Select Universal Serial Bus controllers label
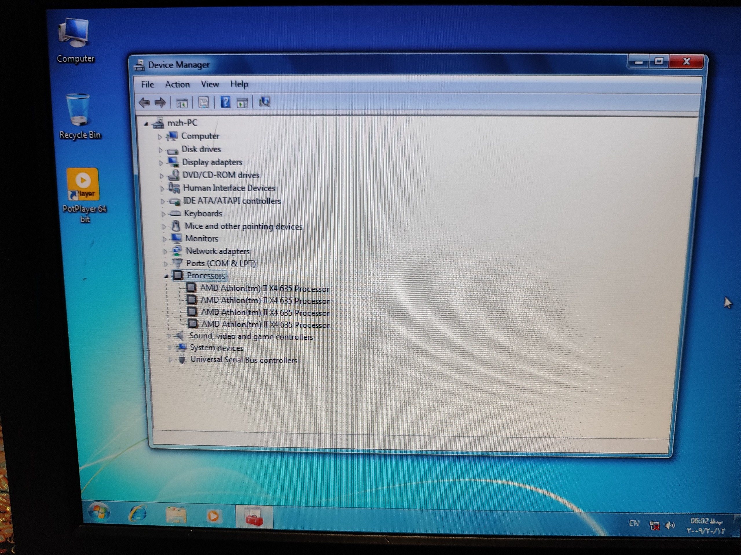741x555 pixels. (244, 360)
